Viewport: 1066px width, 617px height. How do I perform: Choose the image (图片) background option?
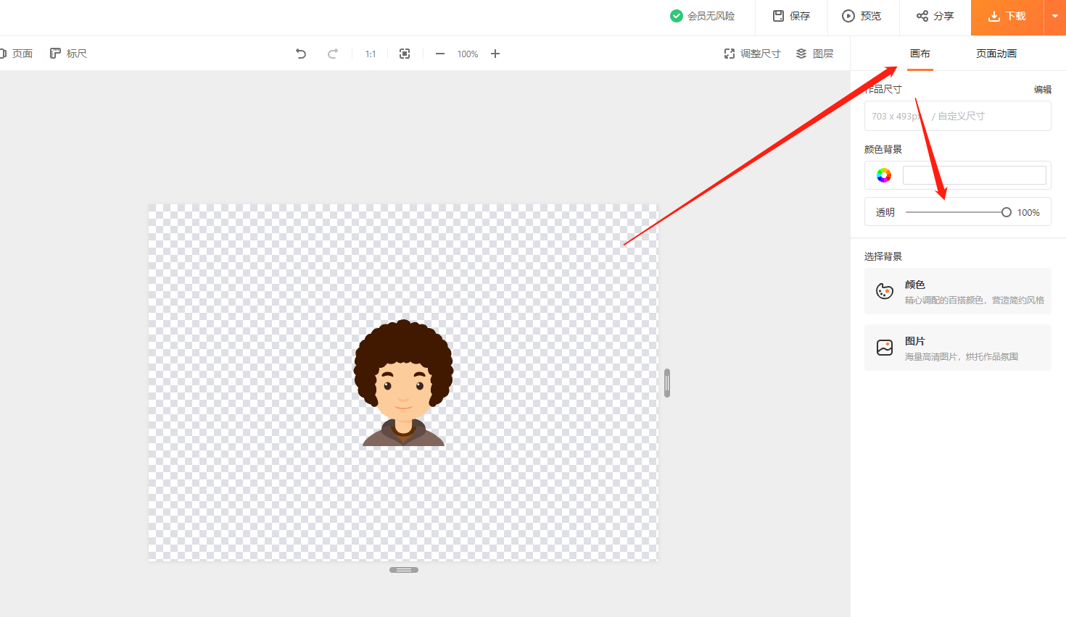(957, 348)
